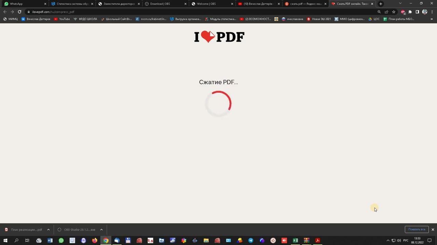Click the address bar URL field
Image resolution: width=437 pixels, height=245 pixels.
pyautogui.click(x=201, y=12)
